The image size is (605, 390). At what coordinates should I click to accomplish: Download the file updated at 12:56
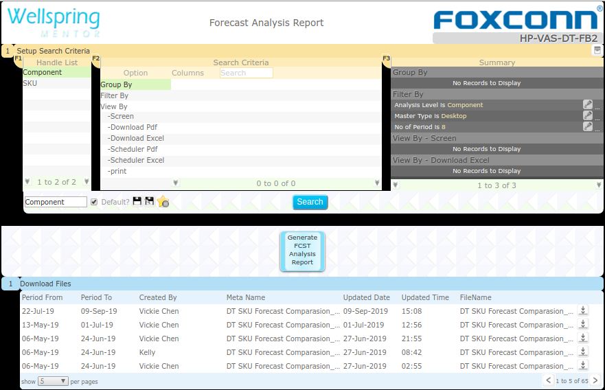click(583, 324)
